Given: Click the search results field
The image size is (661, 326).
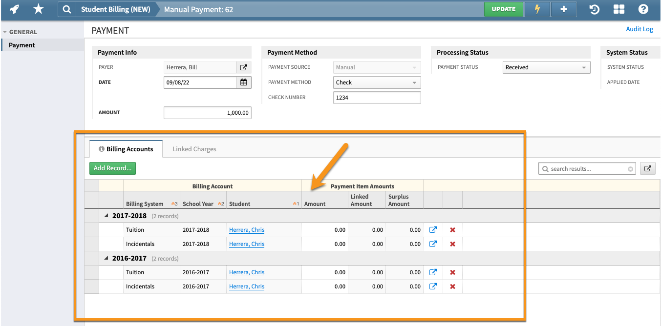Looking at the screenshot, I should [x=586, y=168].
